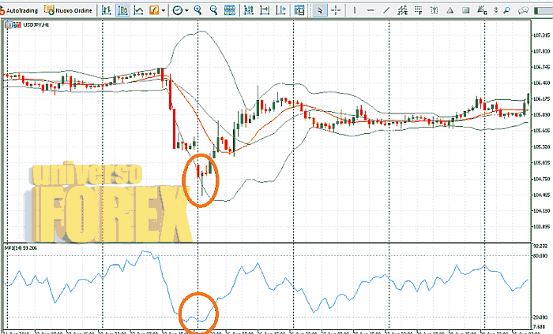Enable chart shift from right edge

coord(265,10)
